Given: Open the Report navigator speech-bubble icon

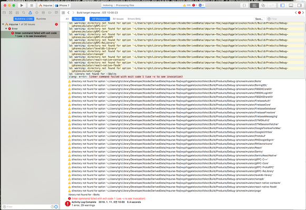Looking at the screenshot, I should [56, 13].
